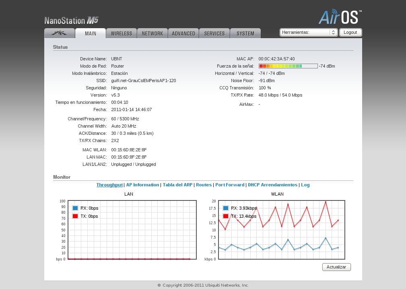Show the Throughput monitor
406x289 pixels.
[109, 185]
